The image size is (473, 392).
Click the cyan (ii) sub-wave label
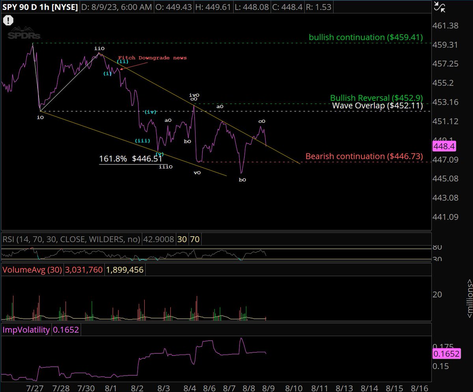pyautogui.click(x=123, y=61)
